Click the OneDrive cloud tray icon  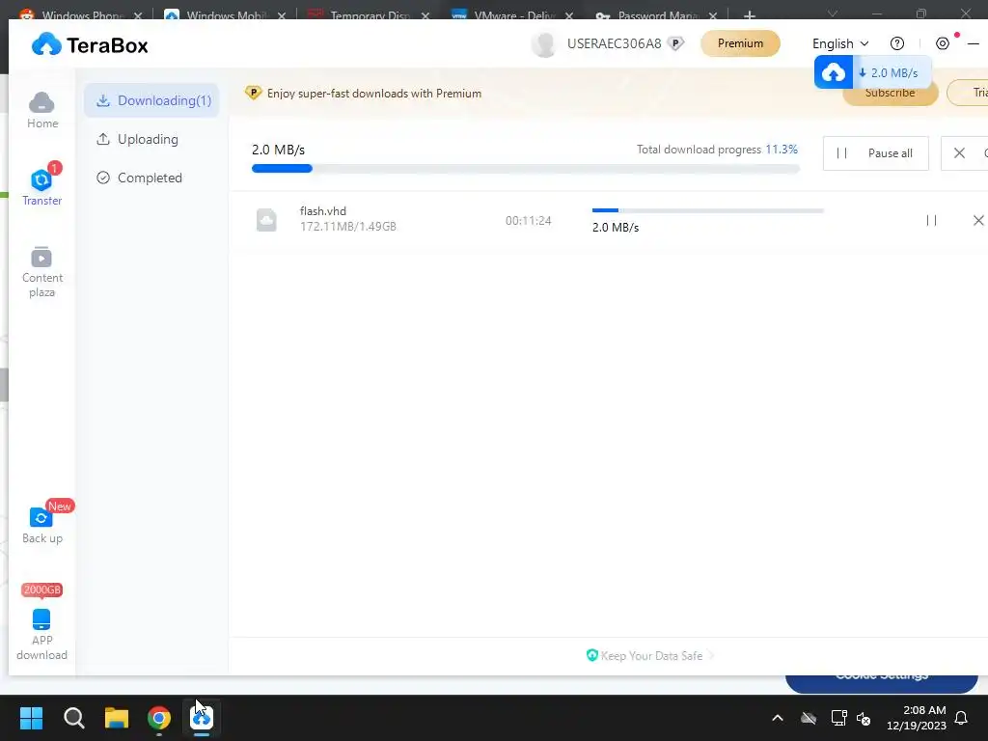click(809, 718)
